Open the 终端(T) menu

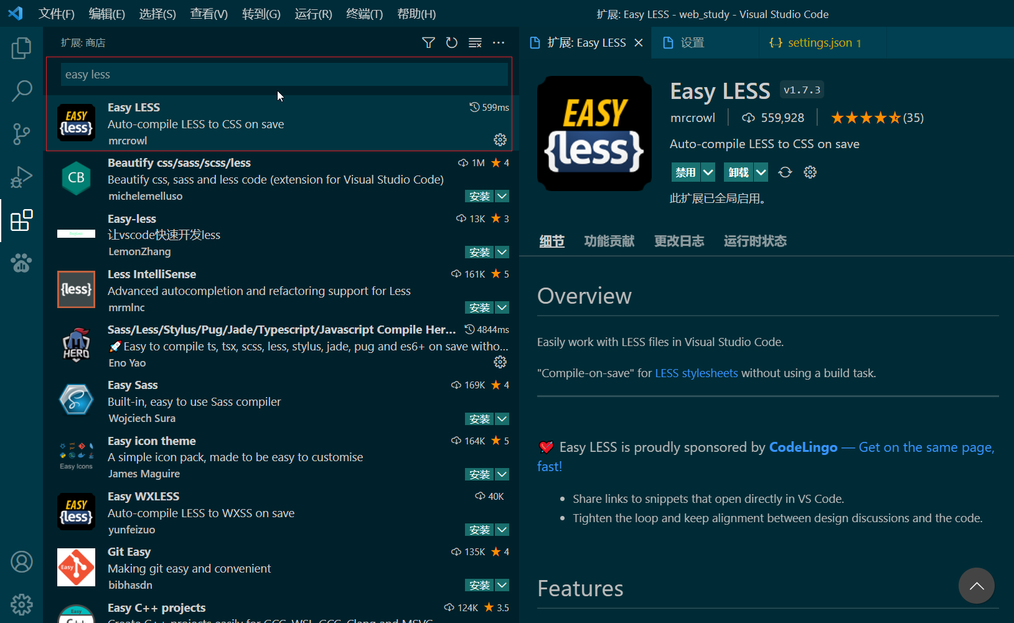pyautogui.click(x=364, y=14)
